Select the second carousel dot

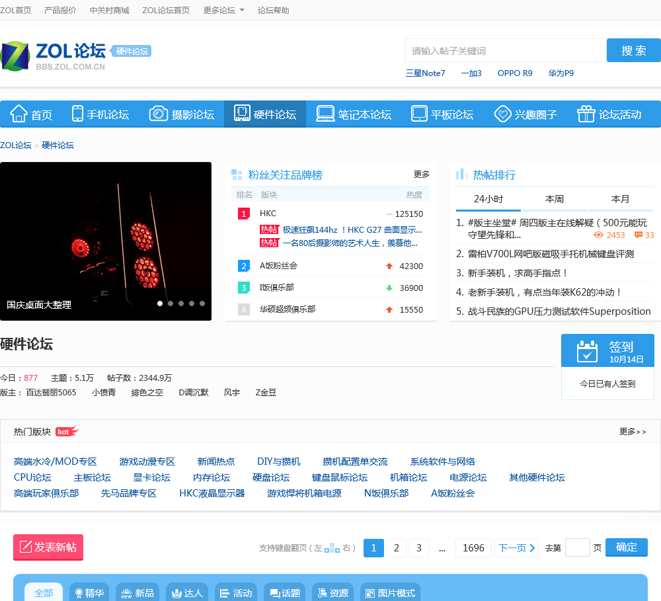[171, 303]
